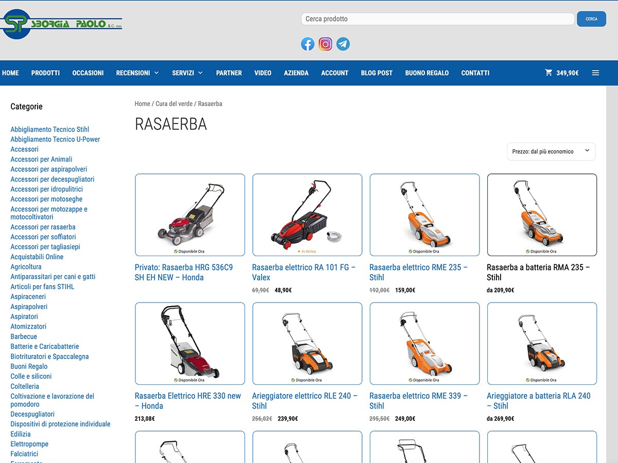Select Abbigliamento Tecnico U-Power category
The image size is (618, 463).
coord(55,139)
